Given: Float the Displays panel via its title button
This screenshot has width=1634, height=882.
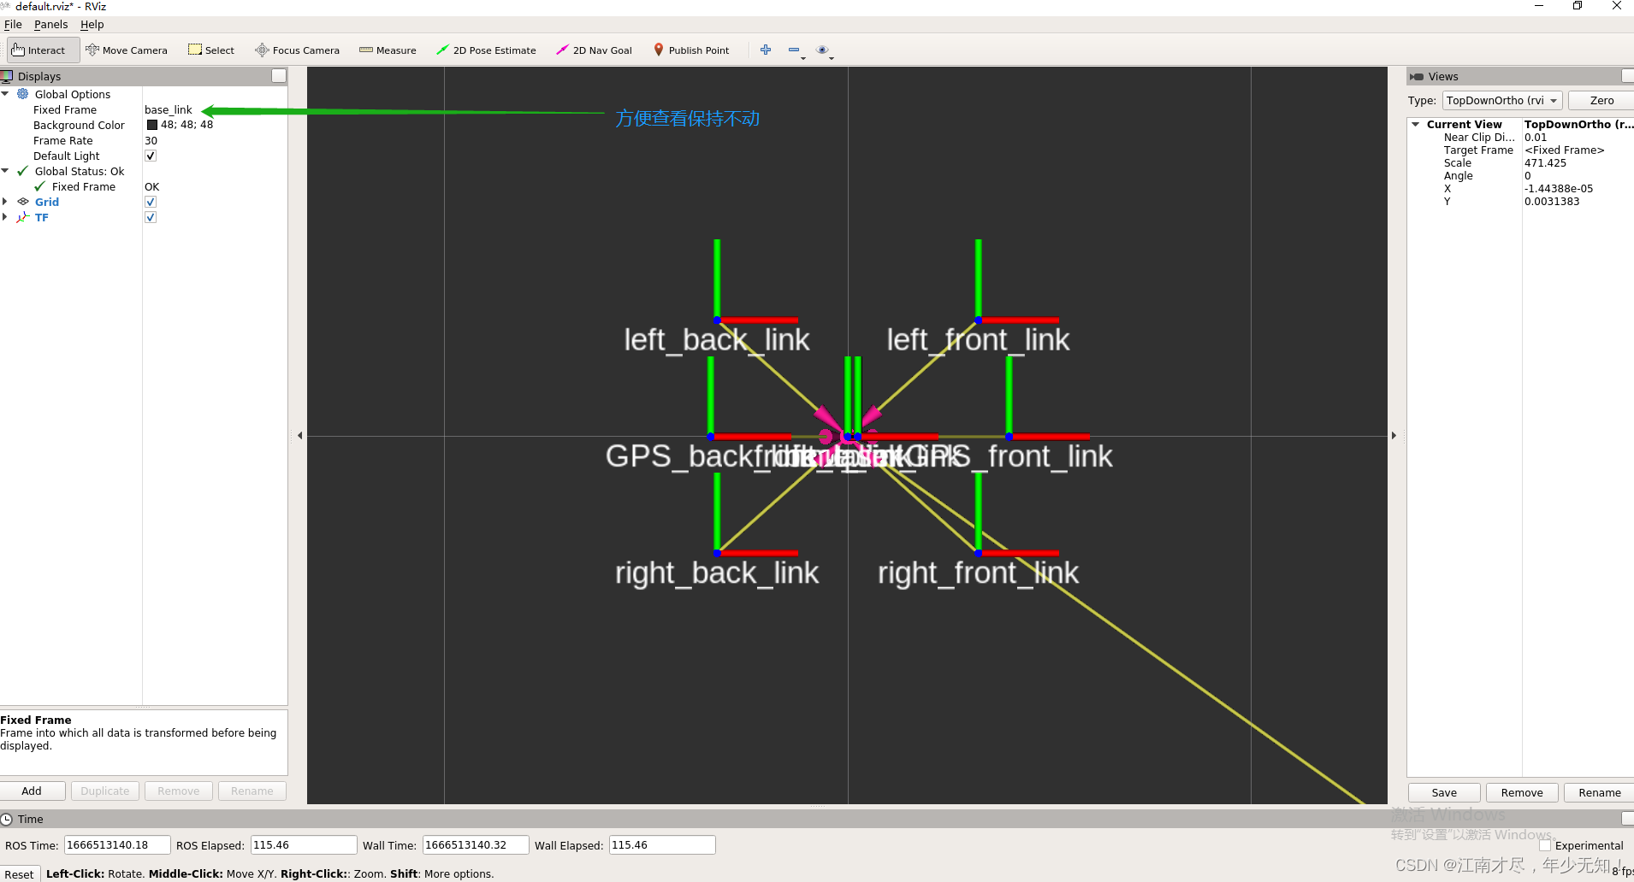Looking at the screenshot, I should click(279, 76).
